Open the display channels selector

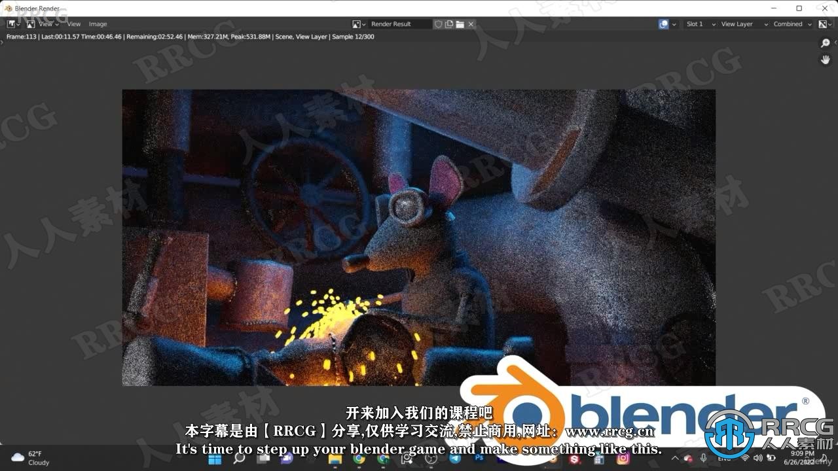[826, 24]
